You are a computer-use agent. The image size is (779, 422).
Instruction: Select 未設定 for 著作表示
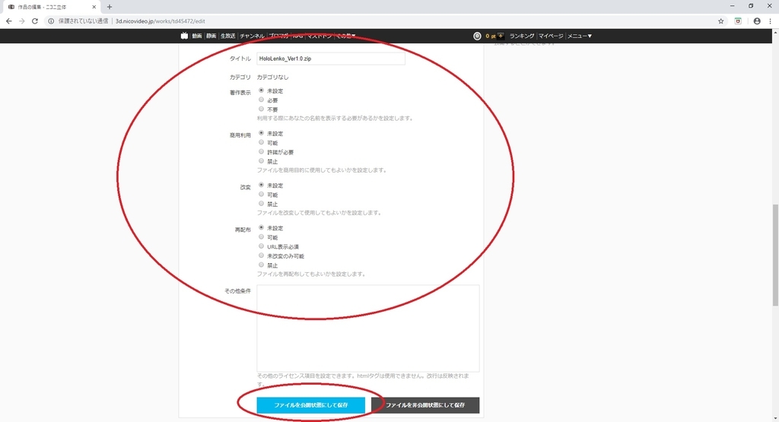(x=262, y=90)
